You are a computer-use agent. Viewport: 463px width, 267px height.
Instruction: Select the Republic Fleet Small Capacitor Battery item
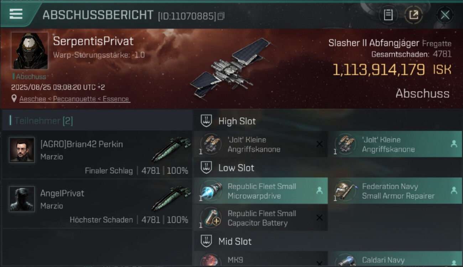pos(261,218)
